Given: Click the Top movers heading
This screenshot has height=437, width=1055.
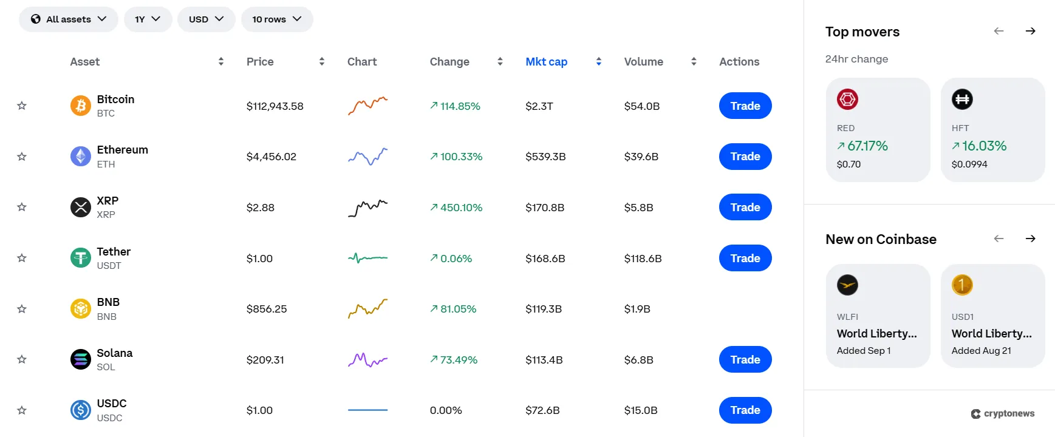Looking at the screenshot, I should click(862, 32).
